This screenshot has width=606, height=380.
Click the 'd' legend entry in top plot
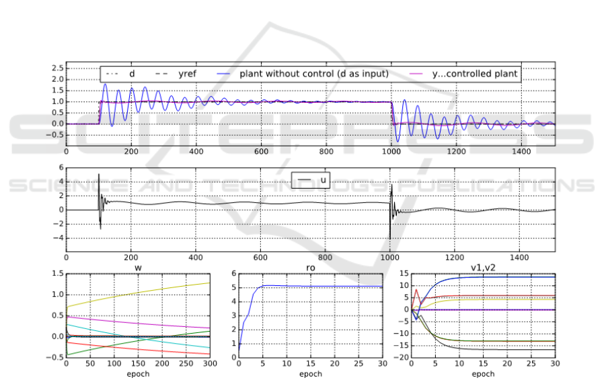[x=132, y=74]
